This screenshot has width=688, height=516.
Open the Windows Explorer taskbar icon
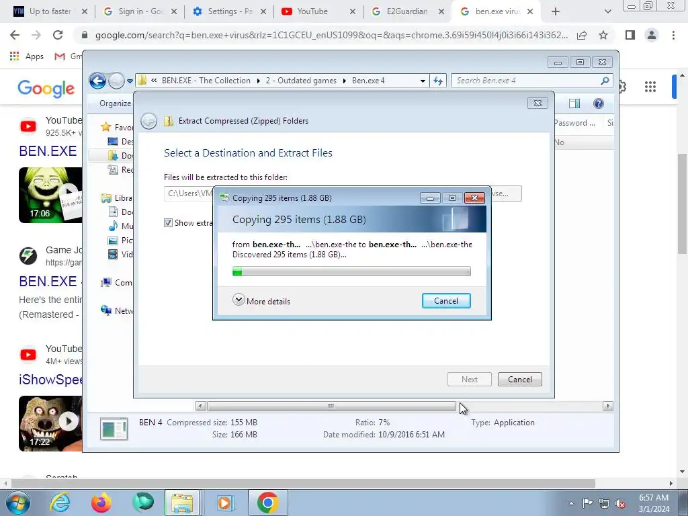pos(182,503)
